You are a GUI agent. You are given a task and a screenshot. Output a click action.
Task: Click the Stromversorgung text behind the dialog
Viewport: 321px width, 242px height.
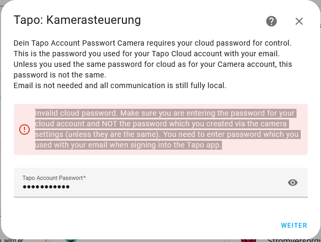tap(290, 239)
